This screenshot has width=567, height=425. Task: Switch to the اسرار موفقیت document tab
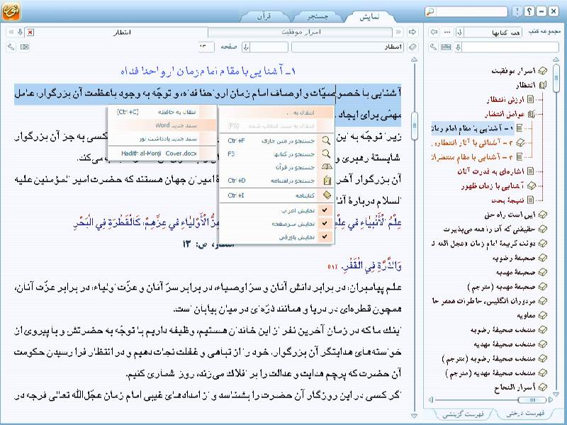301,32
